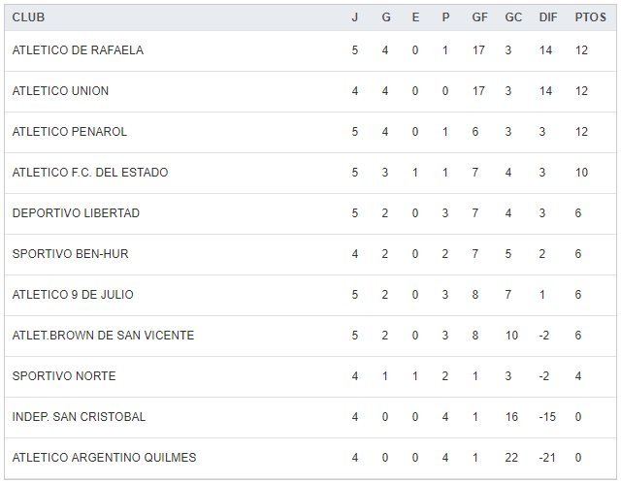The image size is (621, 483).
Task: Click the CLUB column header
Action: (x=28, y=17)
